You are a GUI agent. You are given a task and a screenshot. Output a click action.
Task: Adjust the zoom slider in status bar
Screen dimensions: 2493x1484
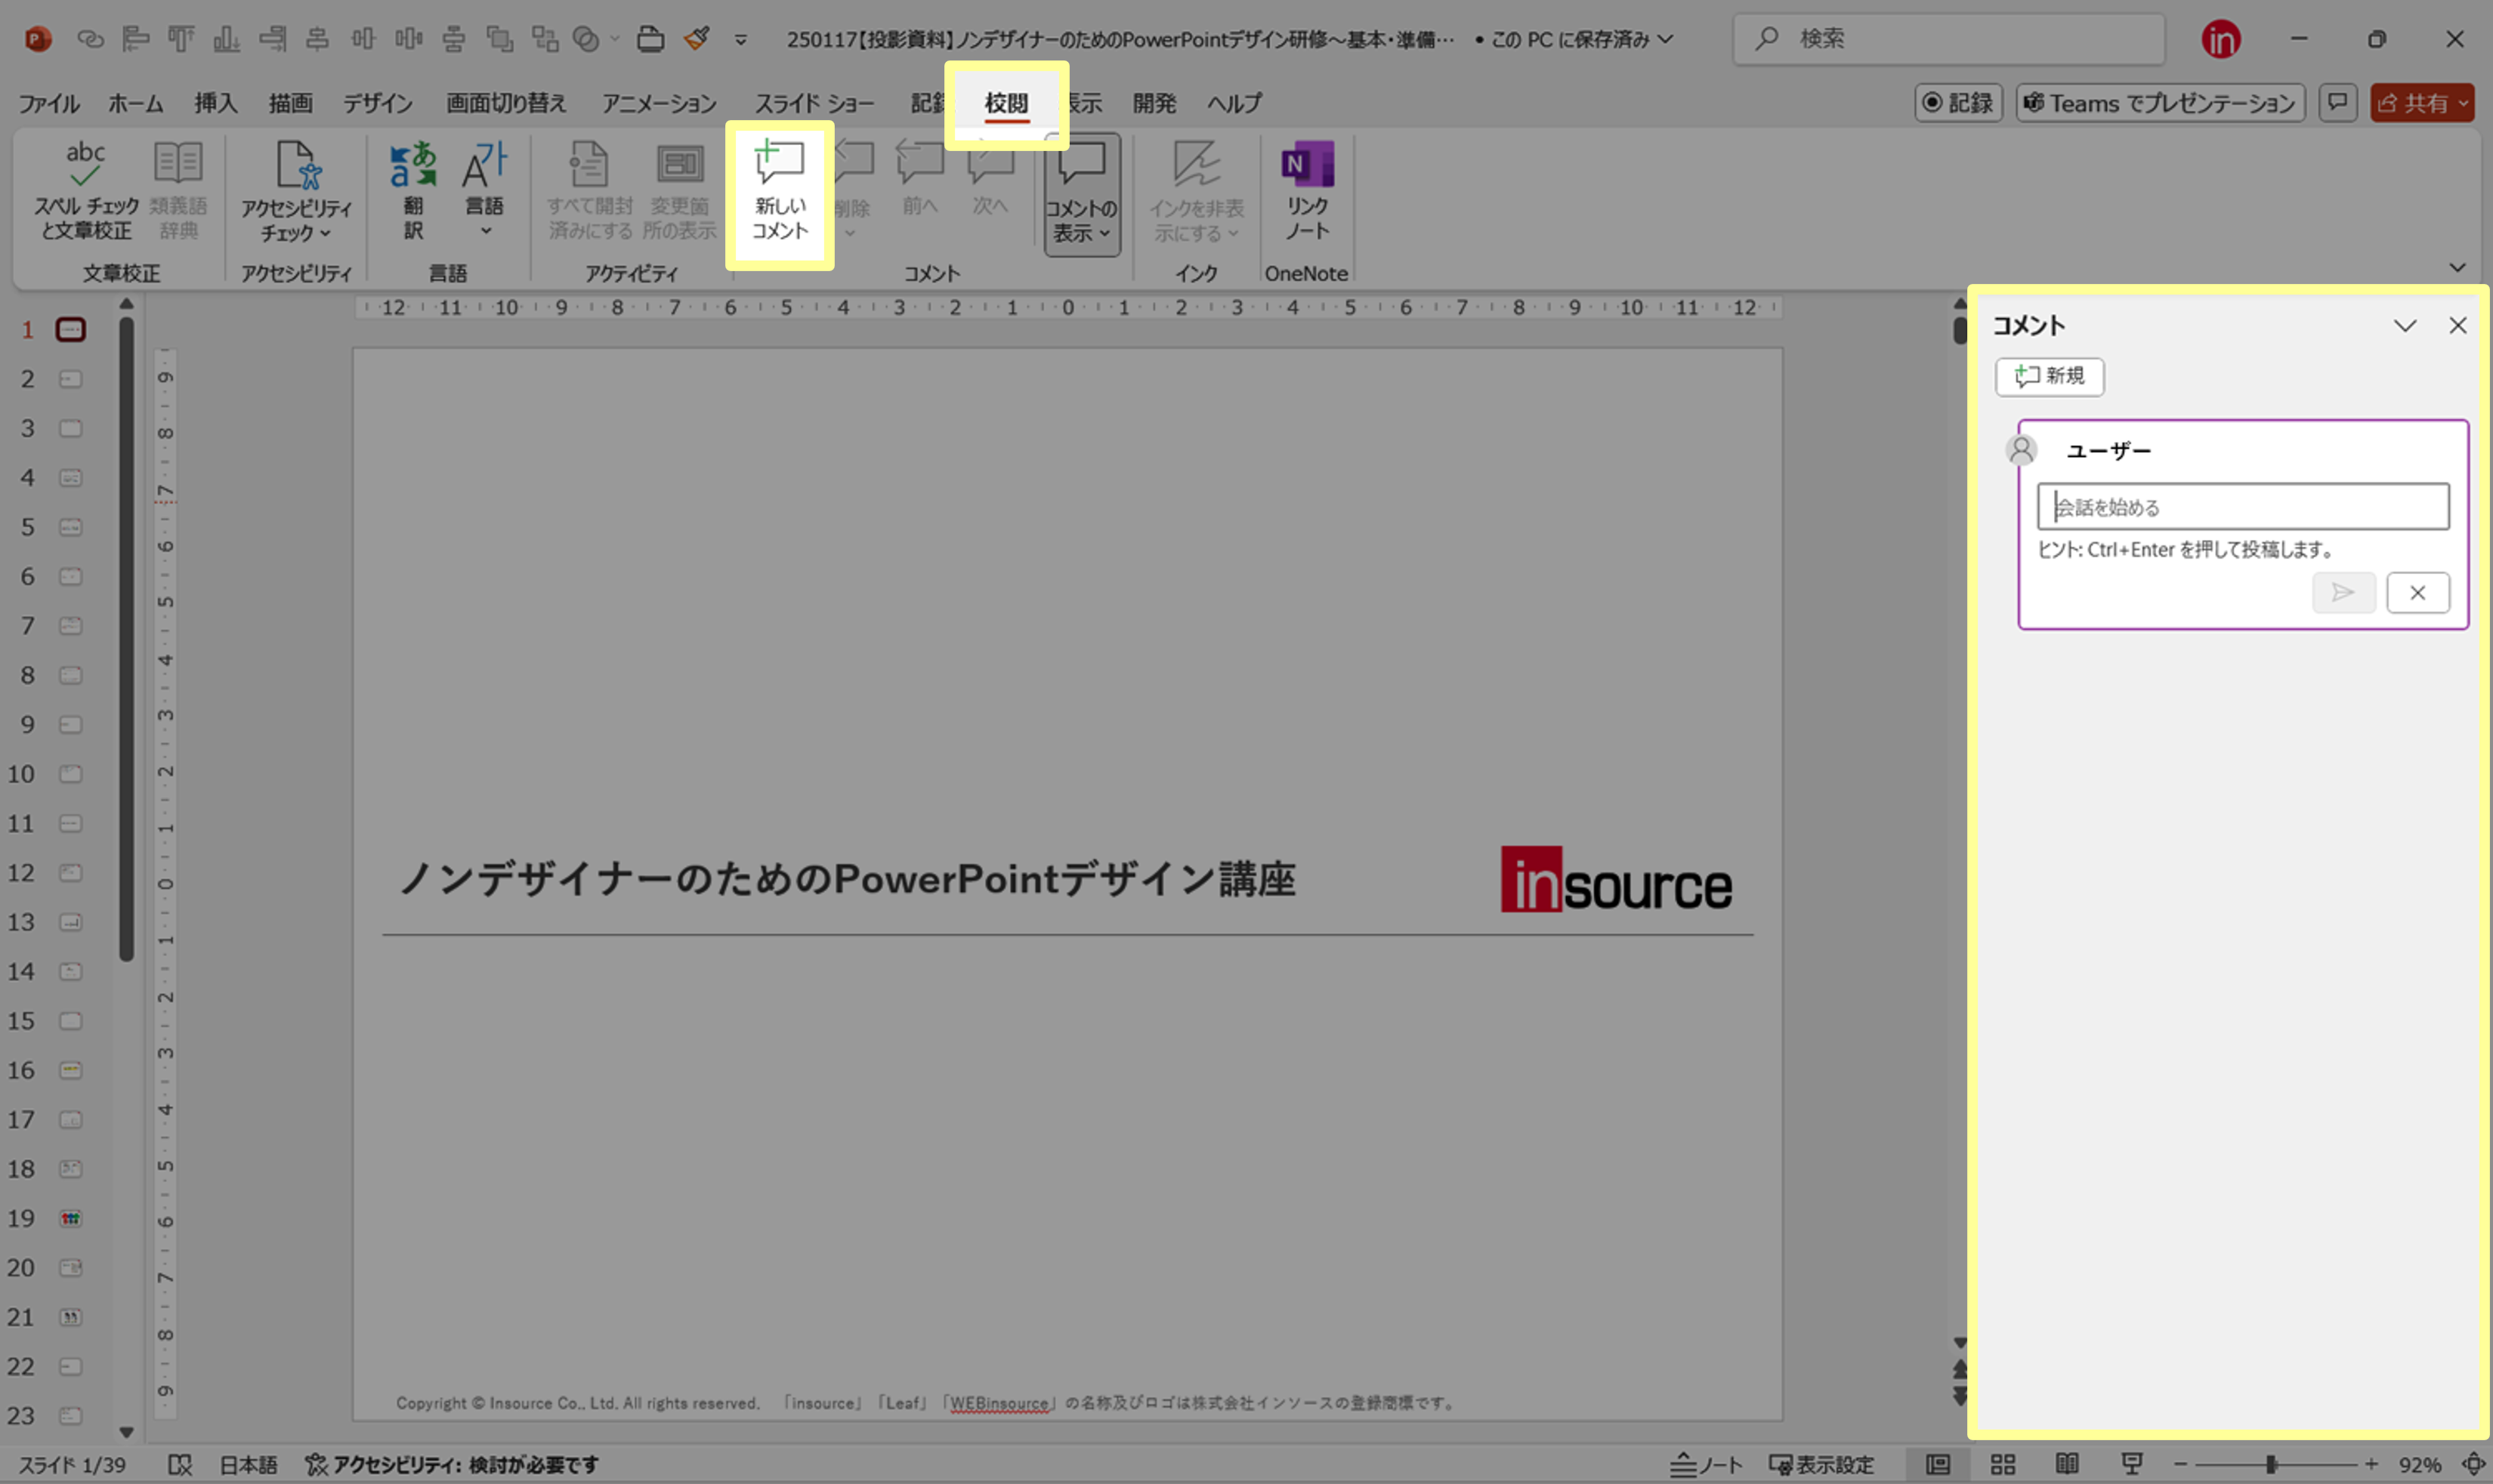pos(2272,1464)
